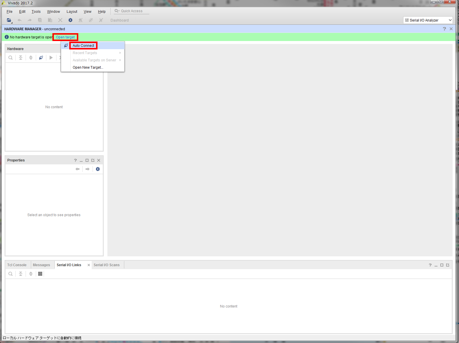This screenshot has width=459, height=343.
Task: Open the Help menu
Action: (102, 12)
